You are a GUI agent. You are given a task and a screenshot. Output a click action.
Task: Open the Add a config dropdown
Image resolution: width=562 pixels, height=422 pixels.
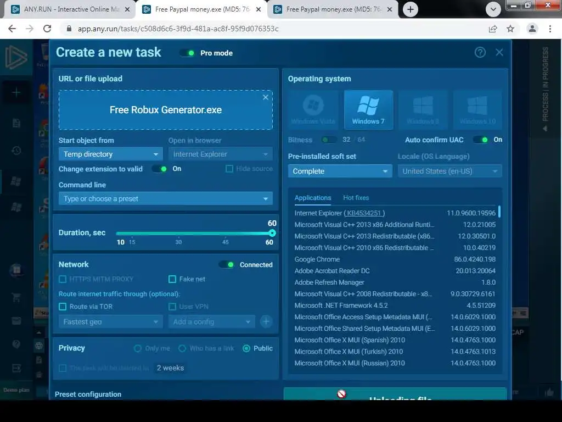click(x=211, y=321)
